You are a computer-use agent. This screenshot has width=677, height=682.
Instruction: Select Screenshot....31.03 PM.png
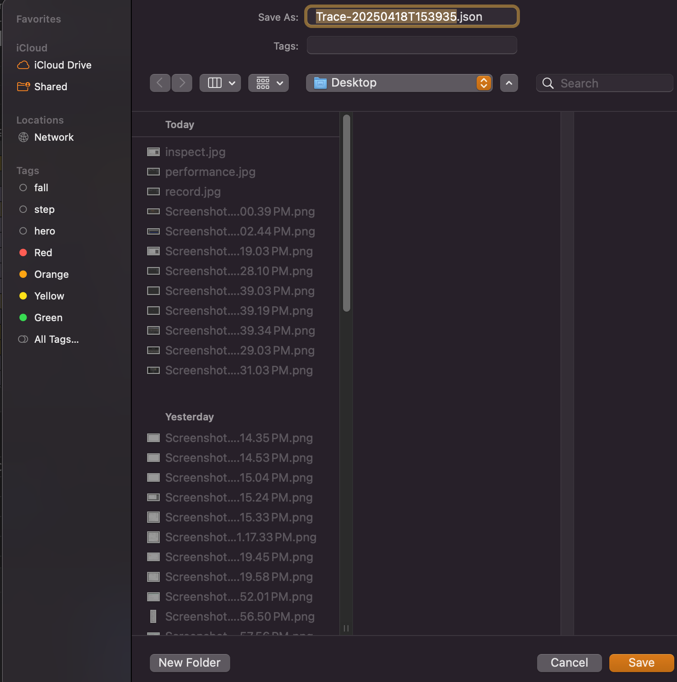(239, 370)
